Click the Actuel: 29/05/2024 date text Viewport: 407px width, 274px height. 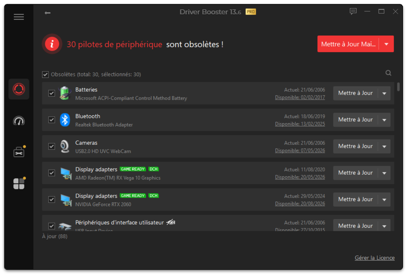[305, 196]
